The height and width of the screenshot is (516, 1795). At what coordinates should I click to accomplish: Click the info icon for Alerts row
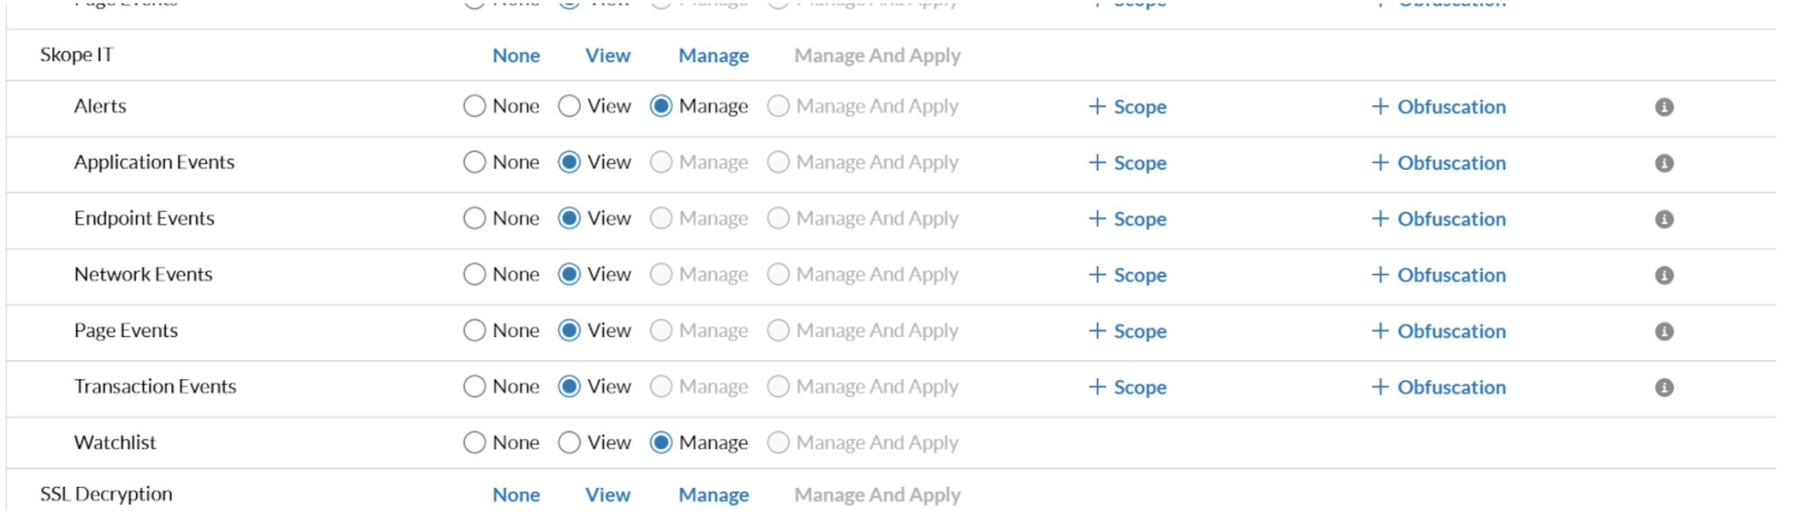tap(1664, 107)
